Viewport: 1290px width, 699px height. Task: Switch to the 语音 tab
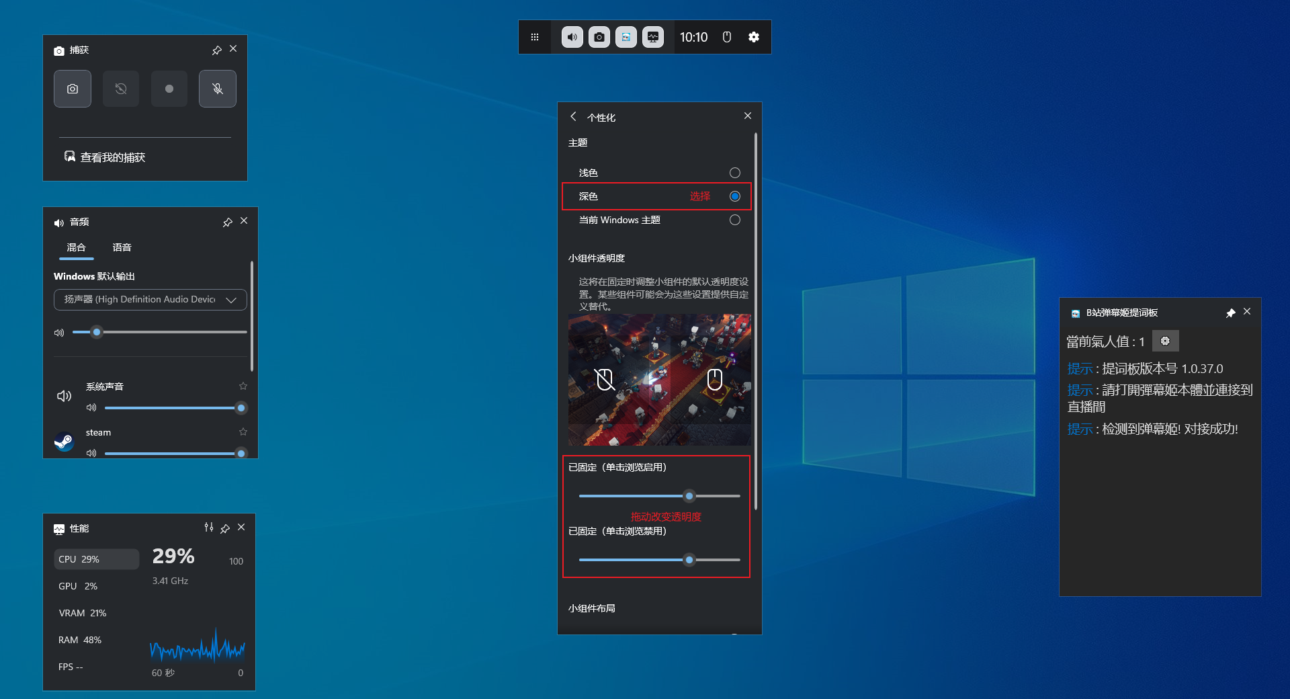[122, 247]
